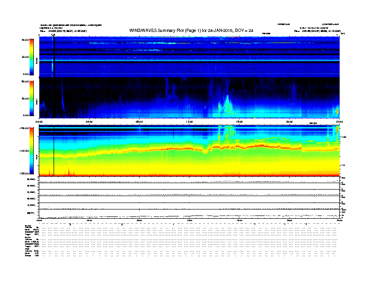Click the 10 frequency tick right of TNR panel

point(343,165)
